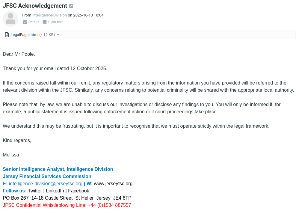Open the LegalEagle.html attachment name
Viewport: 296px width, 214px height.
pyautogui.click(x=25, y=35)
